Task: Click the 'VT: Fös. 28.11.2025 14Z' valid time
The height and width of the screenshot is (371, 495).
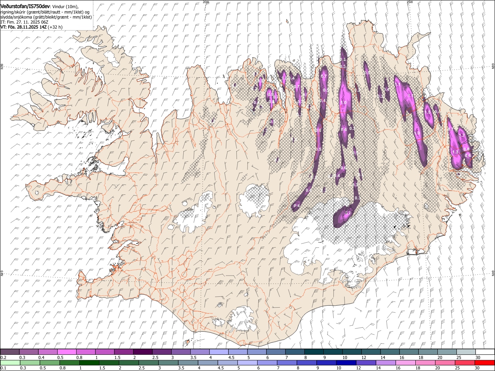Action: [23, 27]
